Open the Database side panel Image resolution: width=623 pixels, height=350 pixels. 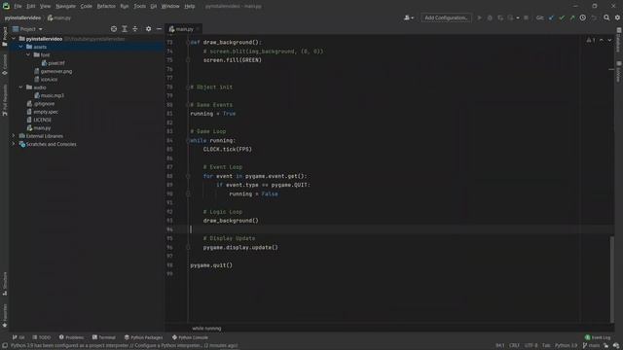pyautogui.click(x=619, y=40)
